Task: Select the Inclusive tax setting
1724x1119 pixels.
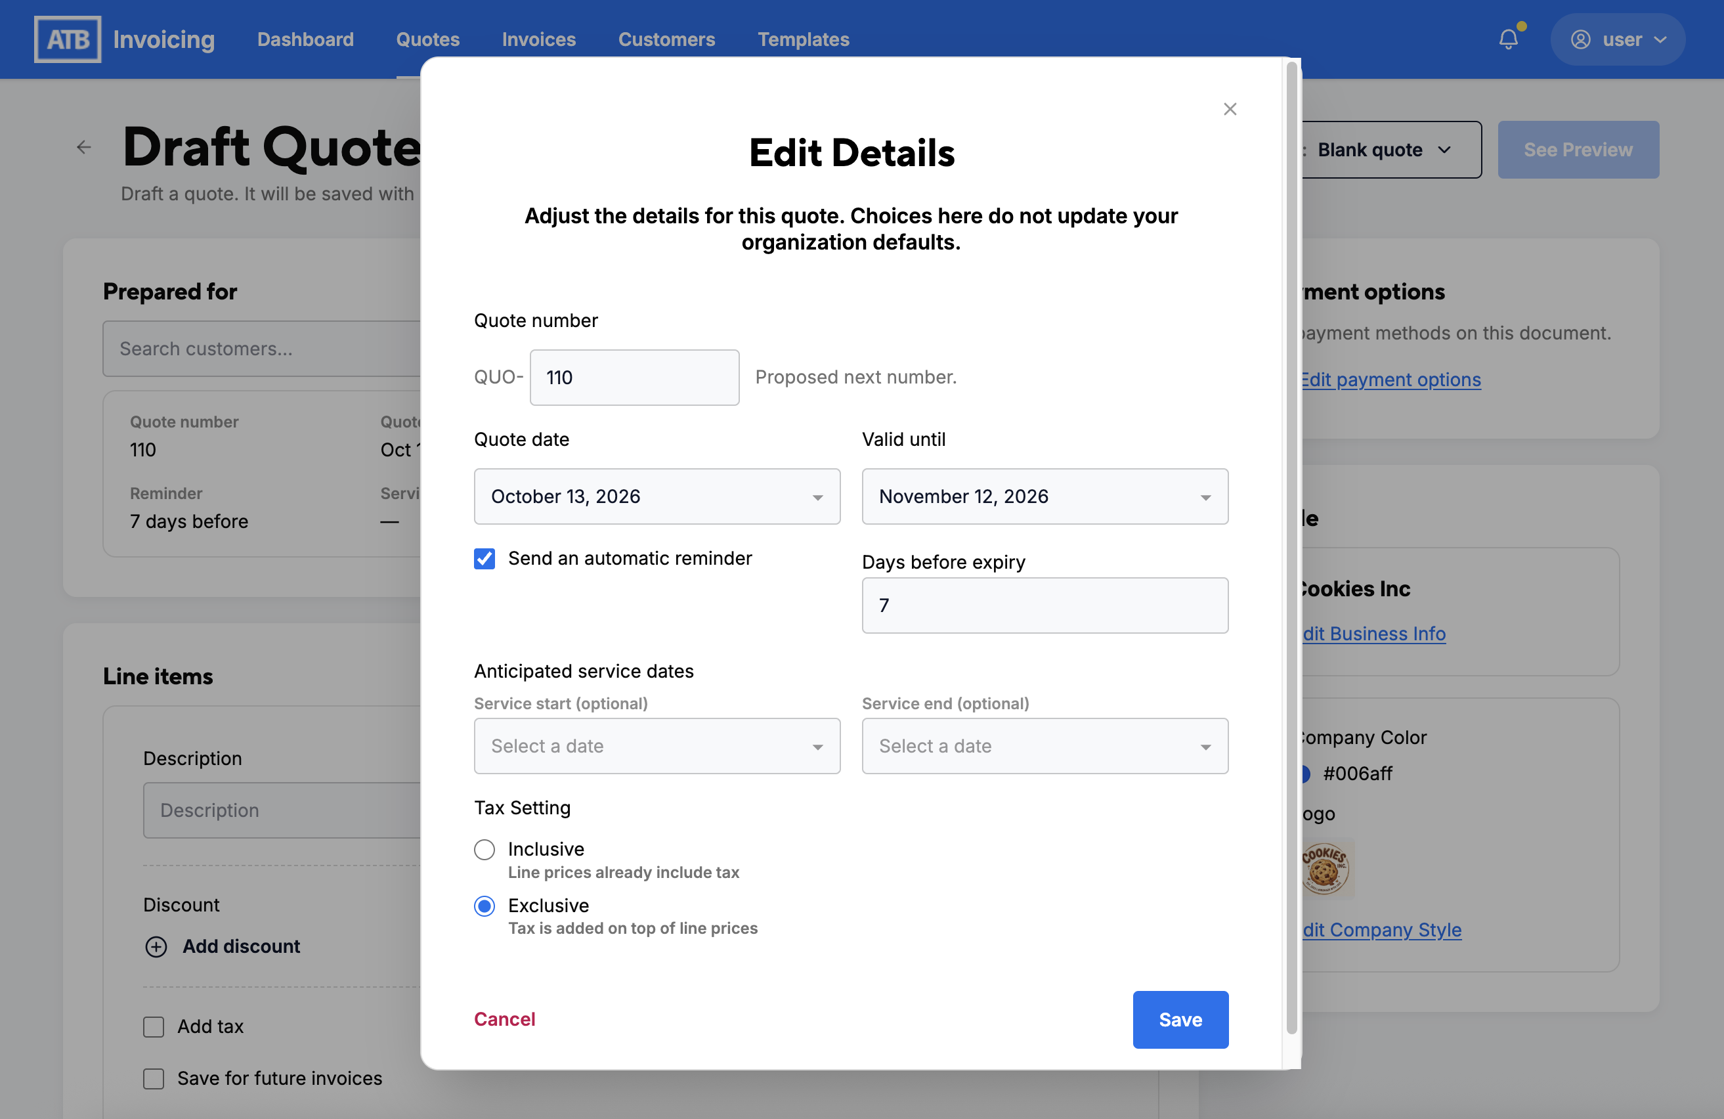Action: tap(485, 849)
